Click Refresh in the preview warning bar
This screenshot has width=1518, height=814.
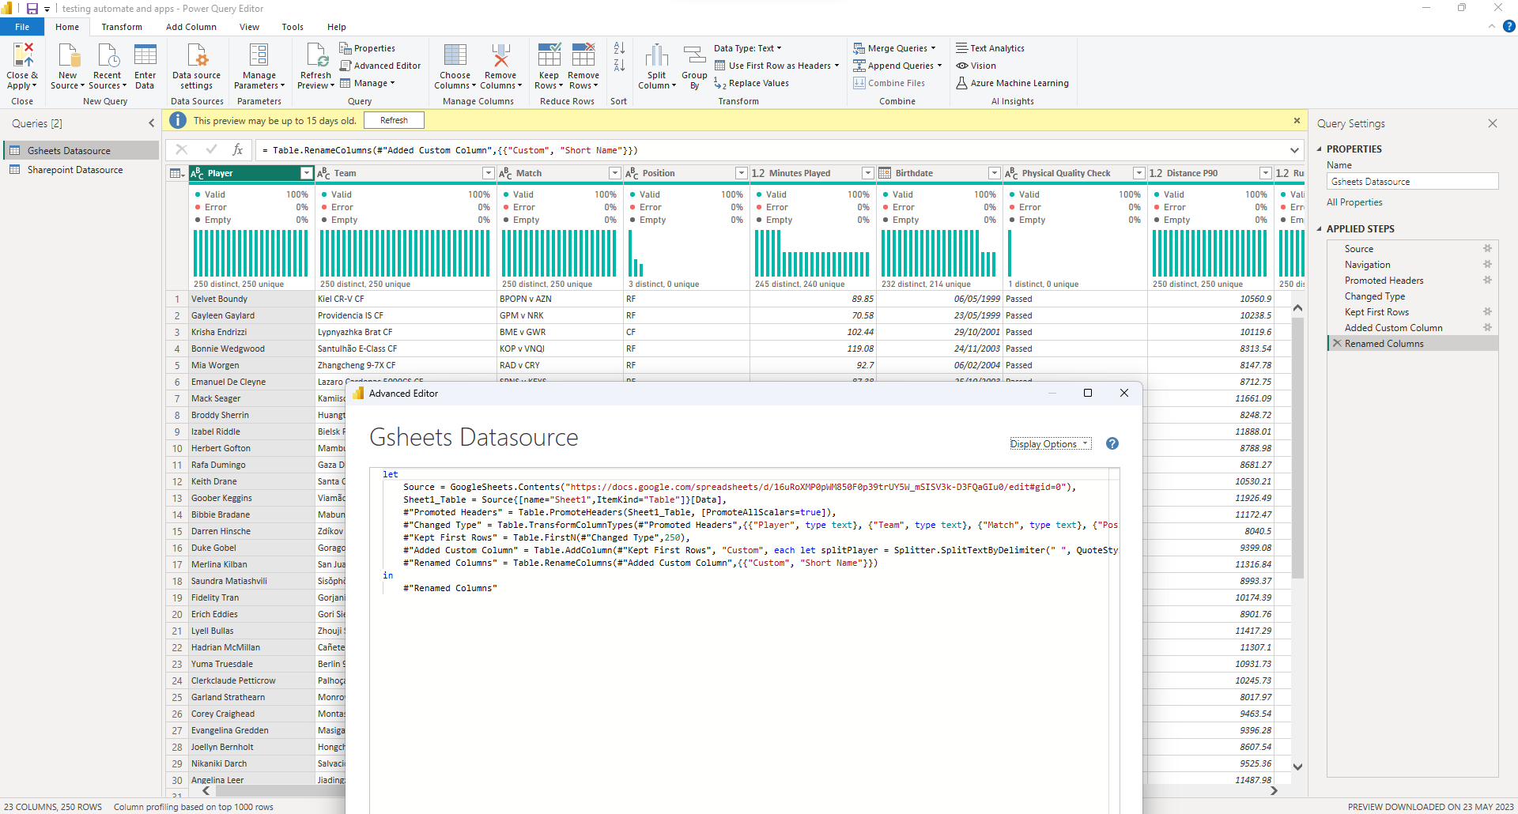[x=394, y=120]
